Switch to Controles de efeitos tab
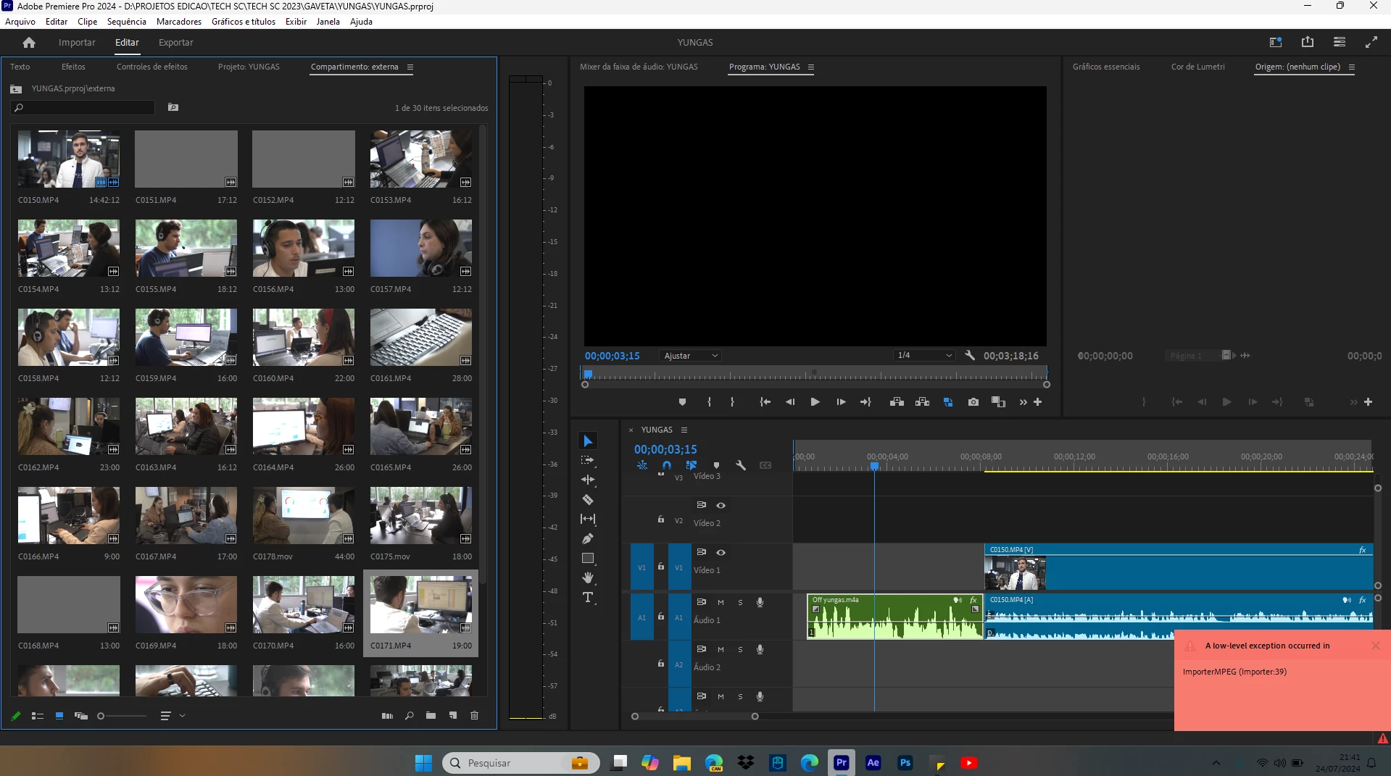The width and height of the screenshot is (1391, 776). 152,67
